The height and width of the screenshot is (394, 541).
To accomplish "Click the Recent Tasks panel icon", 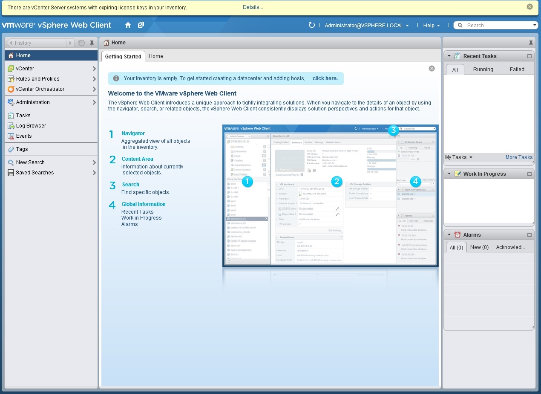I will (458, 56).
